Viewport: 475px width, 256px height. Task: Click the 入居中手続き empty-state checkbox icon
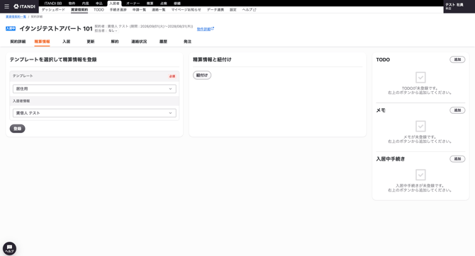pyautogui.click(x=420, y=175)
